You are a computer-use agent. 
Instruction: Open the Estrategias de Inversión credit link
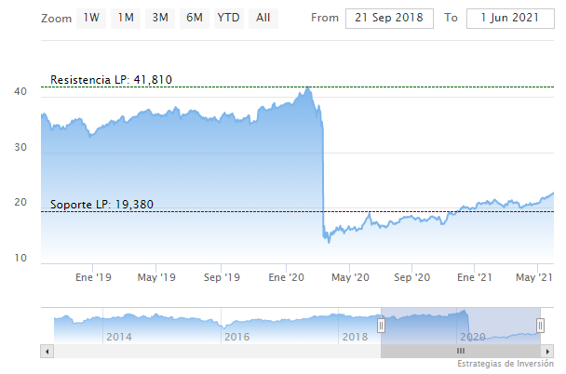tap(503, 365)
